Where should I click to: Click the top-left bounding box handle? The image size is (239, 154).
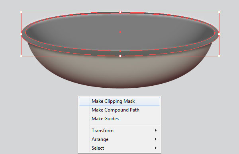(21, 12)
